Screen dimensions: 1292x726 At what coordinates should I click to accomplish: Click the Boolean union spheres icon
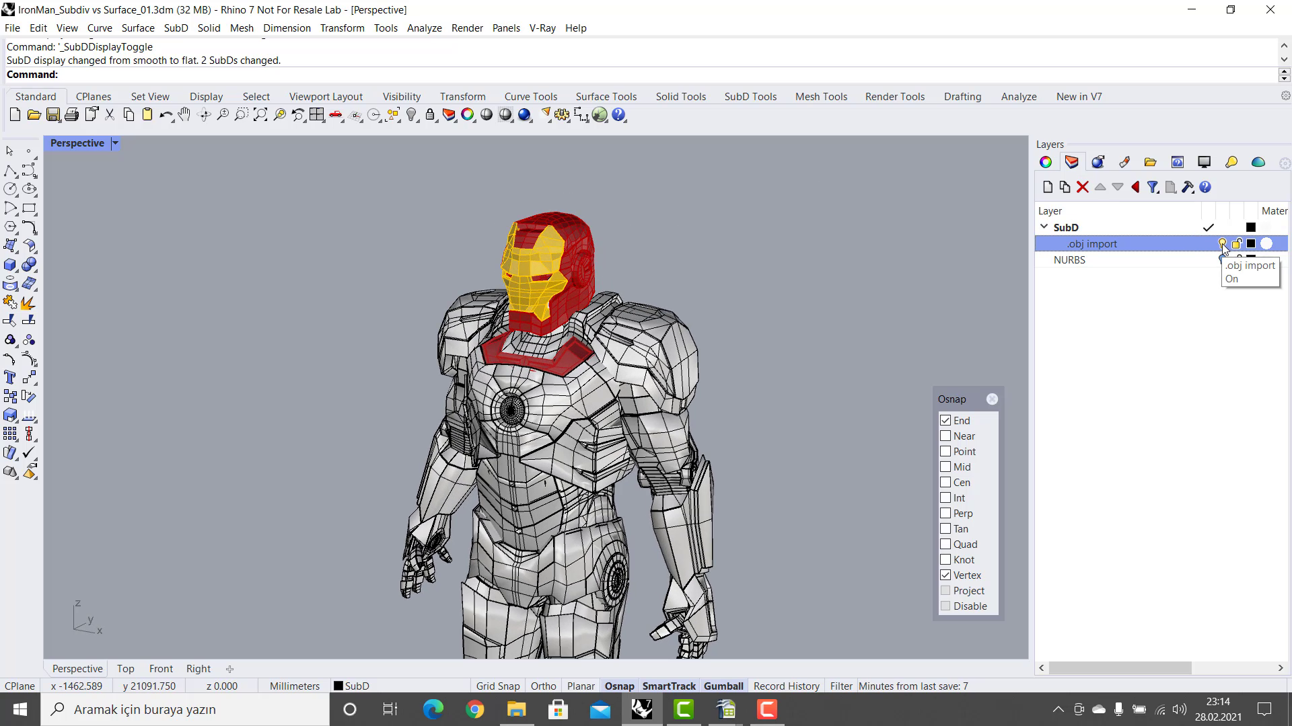29,265
